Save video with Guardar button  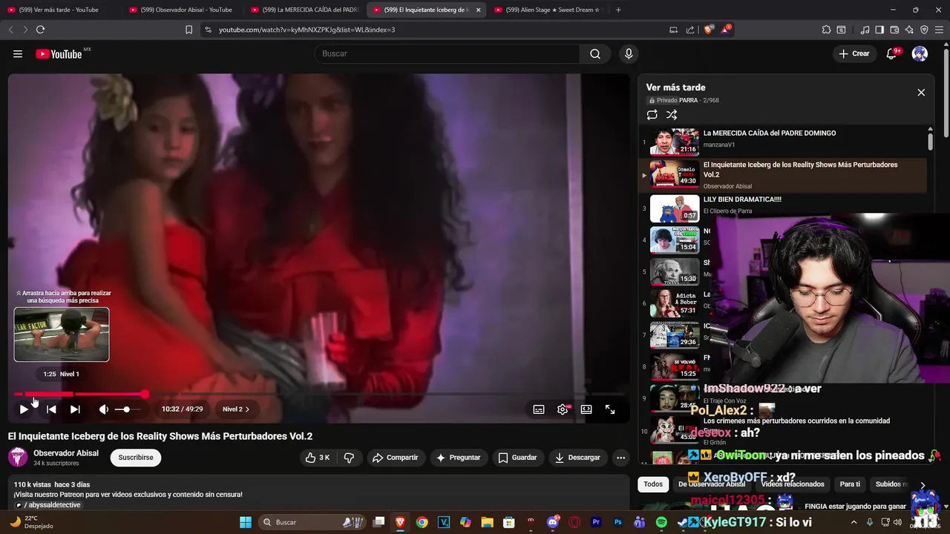(517, 458)
